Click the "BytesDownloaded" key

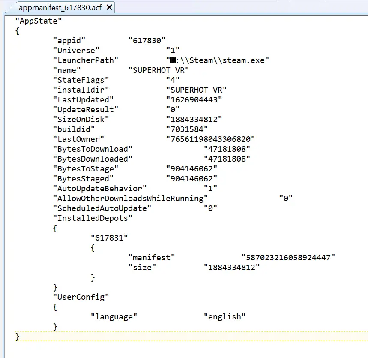93,159
